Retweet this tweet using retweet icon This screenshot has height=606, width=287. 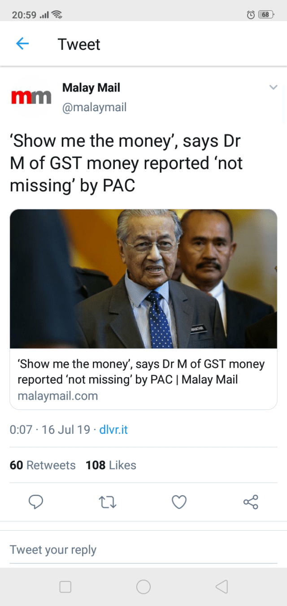click(108, 502)
